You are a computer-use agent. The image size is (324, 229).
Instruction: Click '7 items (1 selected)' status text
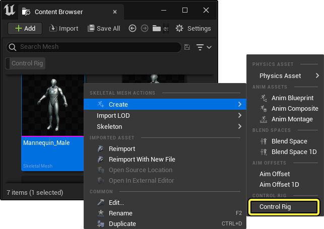pos(35,192)
